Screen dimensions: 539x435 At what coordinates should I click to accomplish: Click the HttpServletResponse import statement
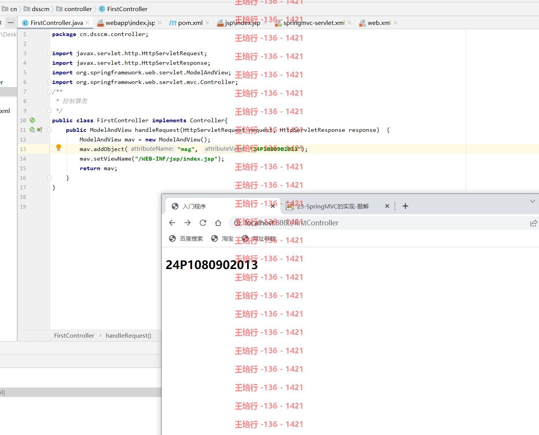[x=131, y=63]
